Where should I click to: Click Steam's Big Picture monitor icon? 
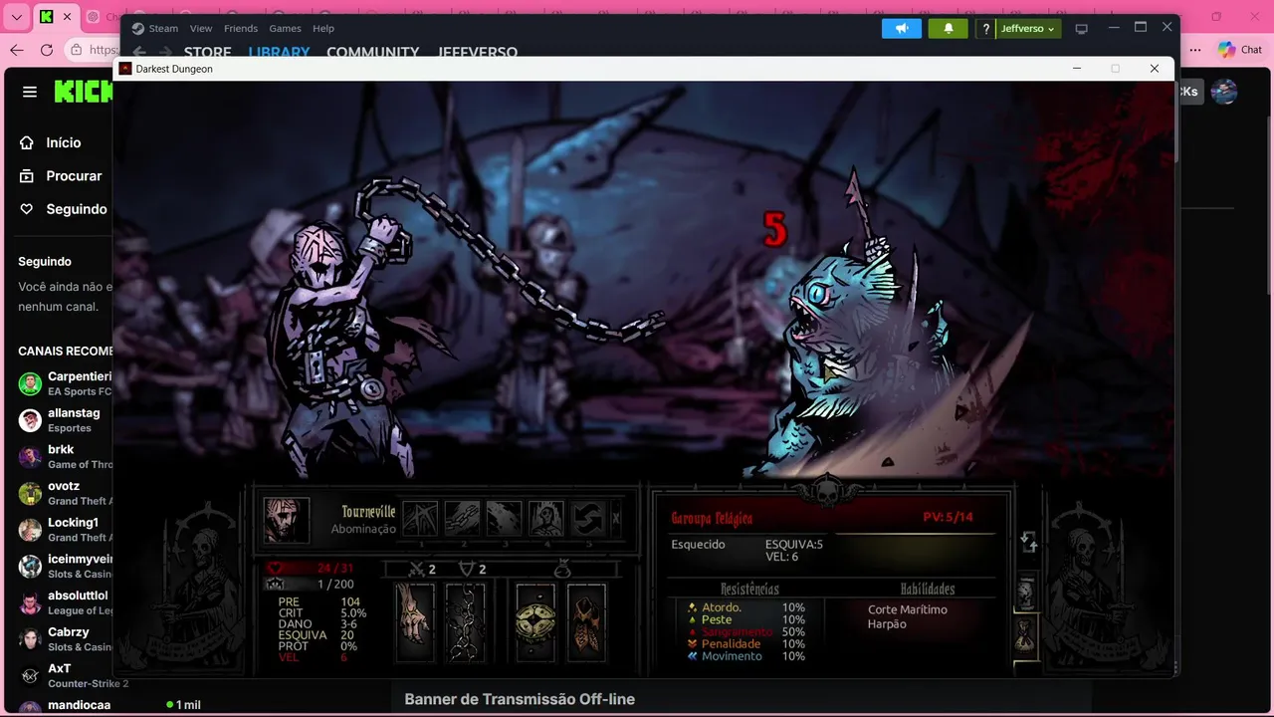[1082, 29]
